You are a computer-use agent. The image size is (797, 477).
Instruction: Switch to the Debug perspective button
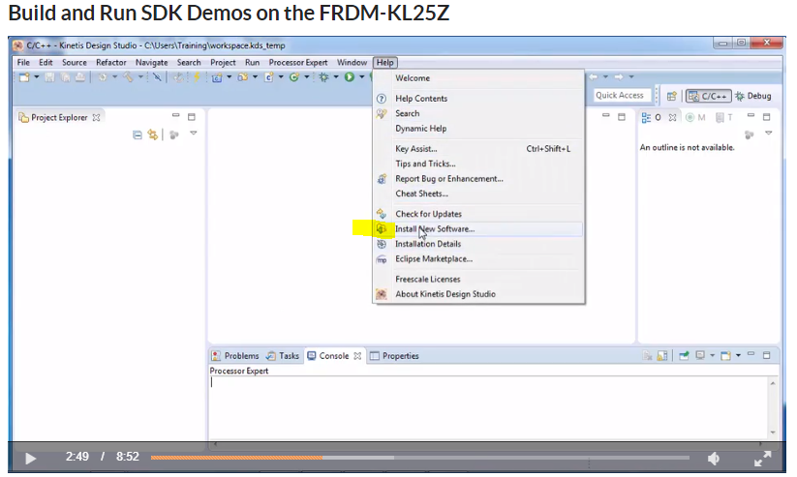pos(753,96)
